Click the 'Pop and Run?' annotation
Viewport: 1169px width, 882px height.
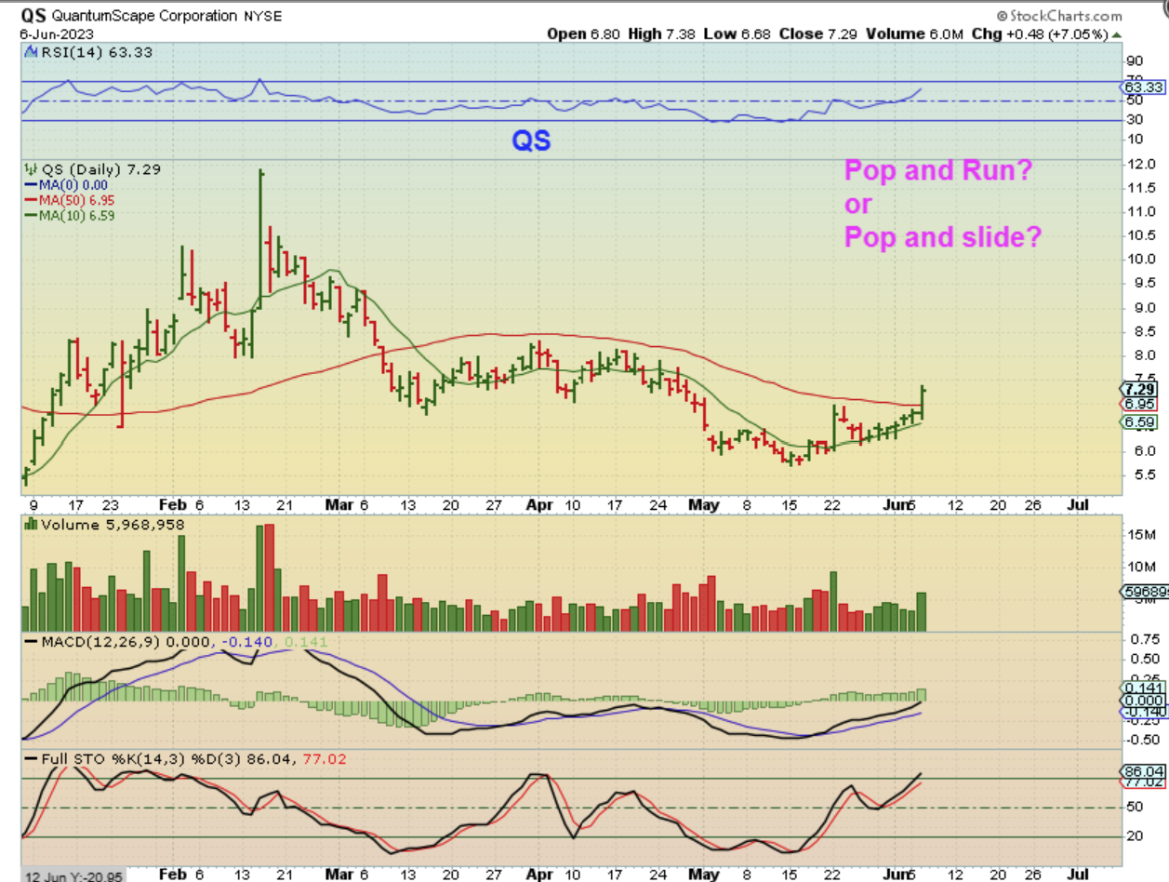pyautogui.click(x=938, y=170)
